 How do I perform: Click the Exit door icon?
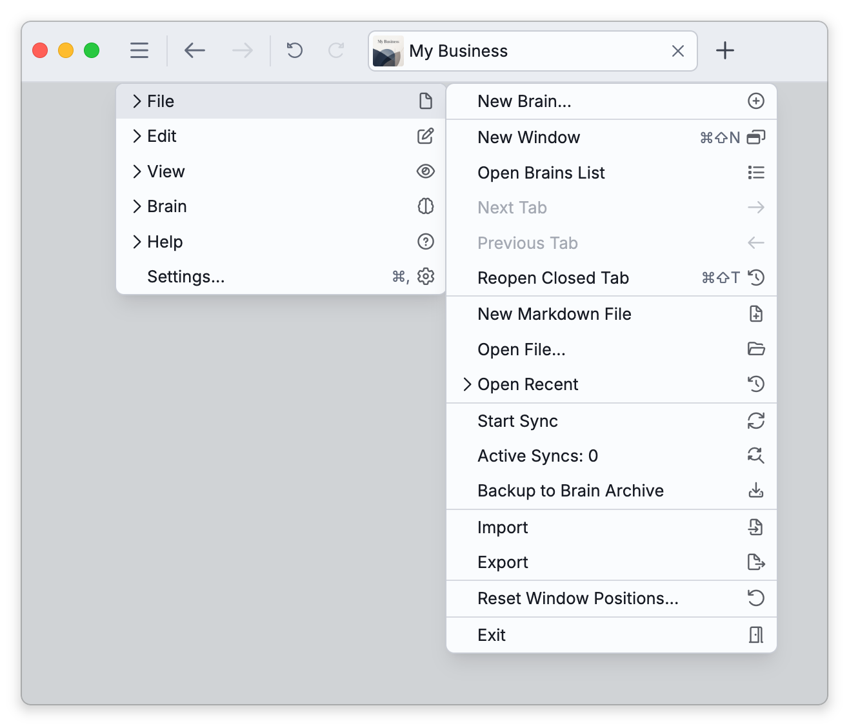click(756, 635)
